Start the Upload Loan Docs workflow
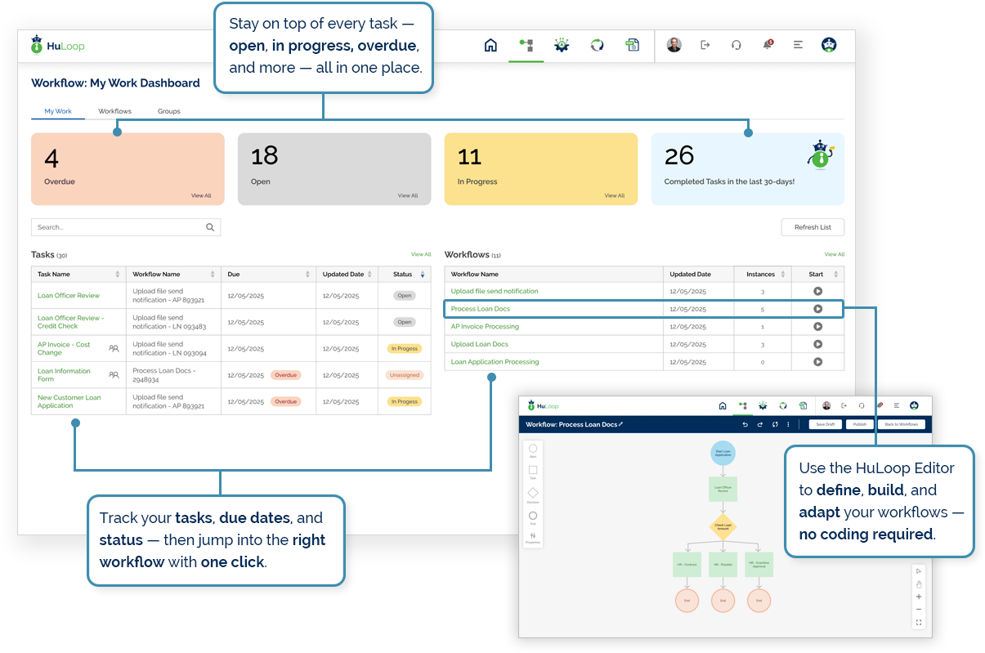Viewport: 985px width, 653px height. 817,344
